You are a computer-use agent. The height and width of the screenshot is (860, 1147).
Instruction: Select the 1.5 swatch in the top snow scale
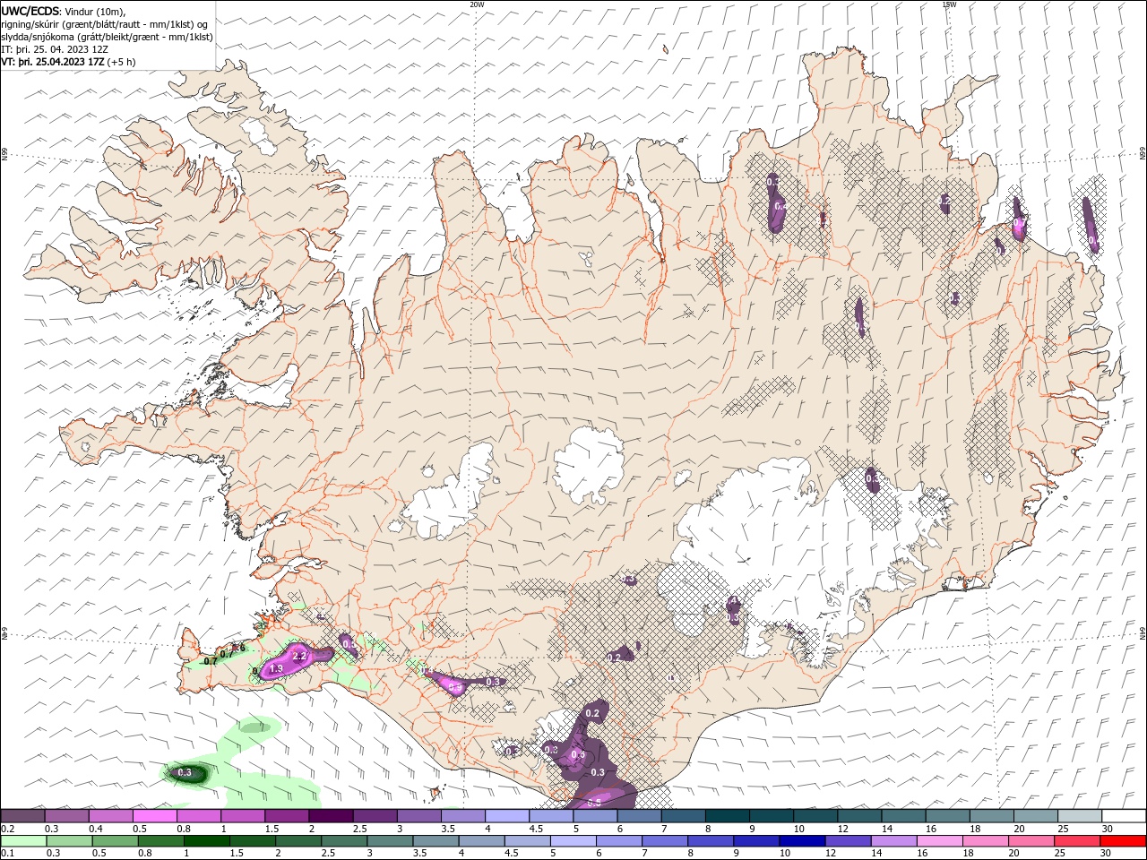click(287, 815)
